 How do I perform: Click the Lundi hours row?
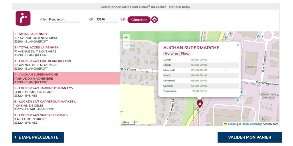201,60
